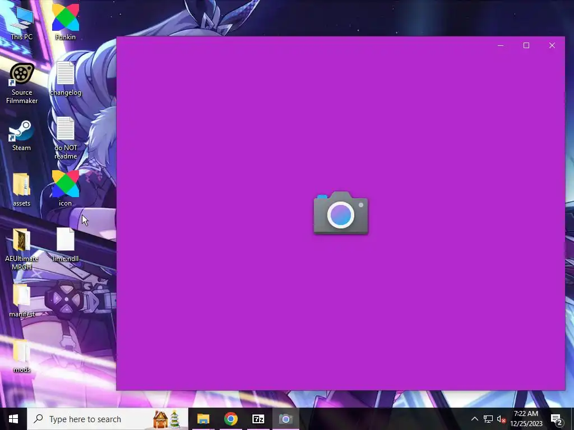Select the AEUltimate MPGH folder
The height and width of the screenshot is (430, 574).
point(22,249)
